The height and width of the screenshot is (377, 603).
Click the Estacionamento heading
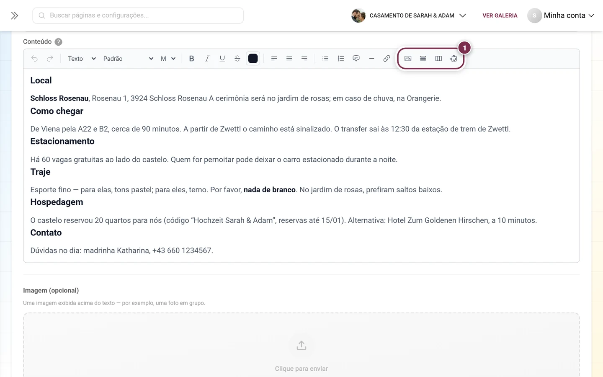[x=62, y=141]
